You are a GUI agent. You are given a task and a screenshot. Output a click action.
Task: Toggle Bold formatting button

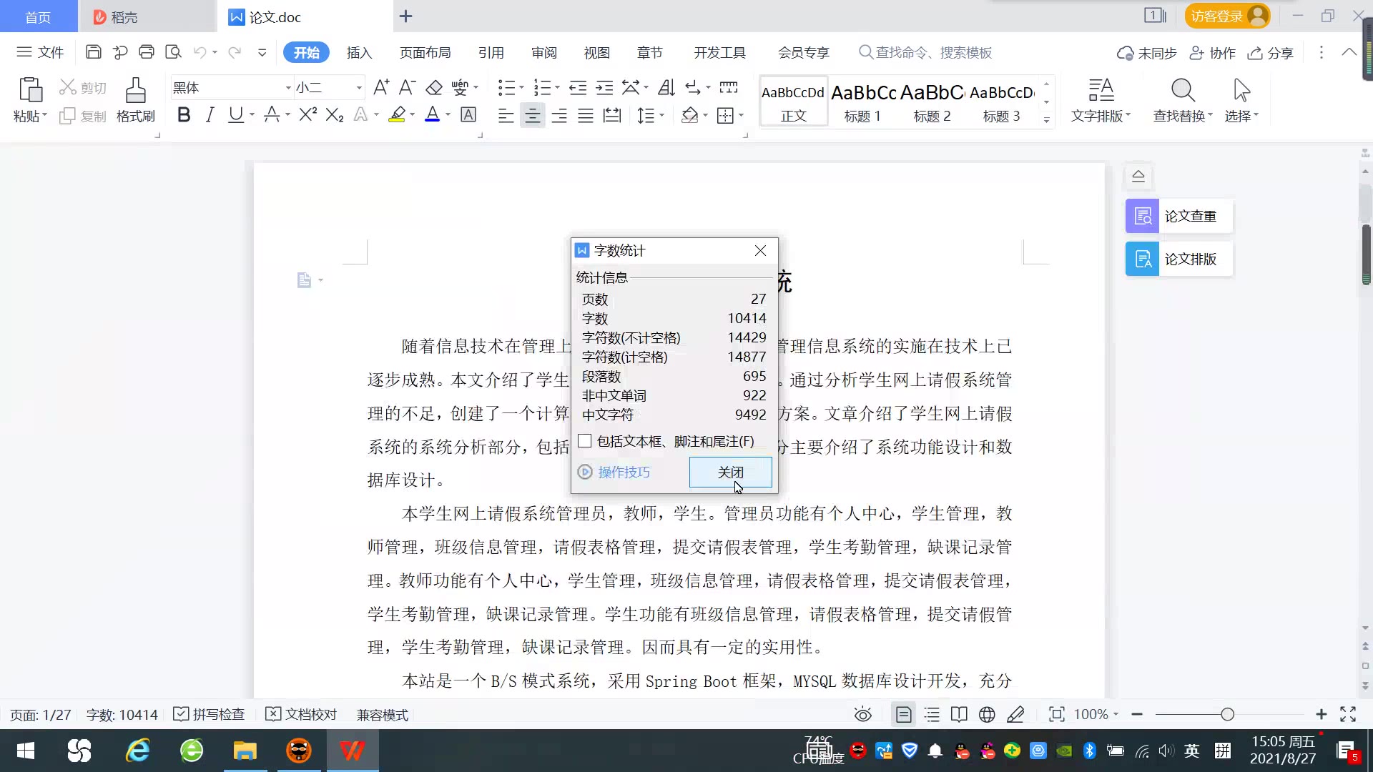[184, 115]
